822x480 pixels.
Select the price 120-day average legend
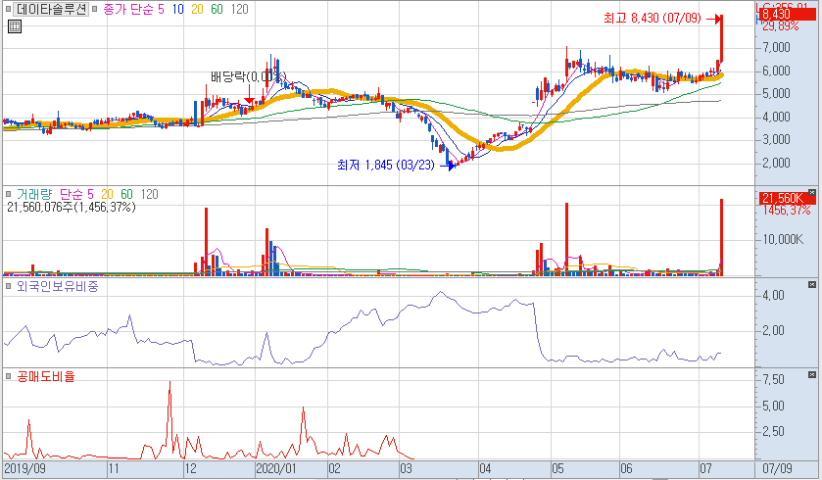coord(239,9)
